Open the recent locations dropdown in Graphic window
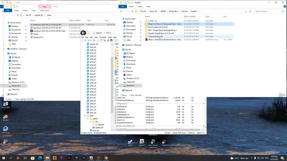Screen dimensions: 287x161 click(129, 11)
